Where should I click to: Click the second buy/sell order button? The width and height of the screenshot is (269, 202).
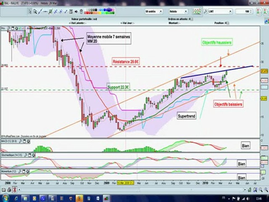[x=266, y=12]
